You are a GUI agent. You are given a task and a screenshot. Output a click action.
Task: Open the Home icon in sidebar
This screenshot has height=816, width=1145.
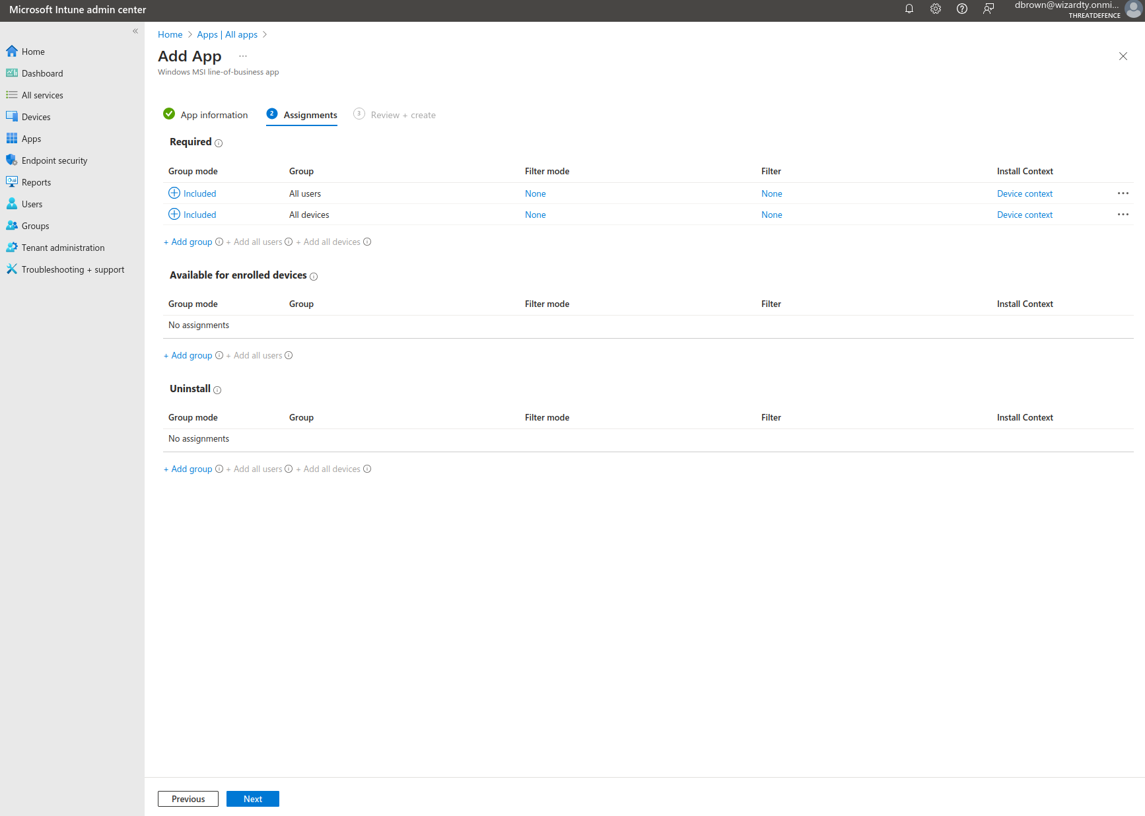[12, 51]
